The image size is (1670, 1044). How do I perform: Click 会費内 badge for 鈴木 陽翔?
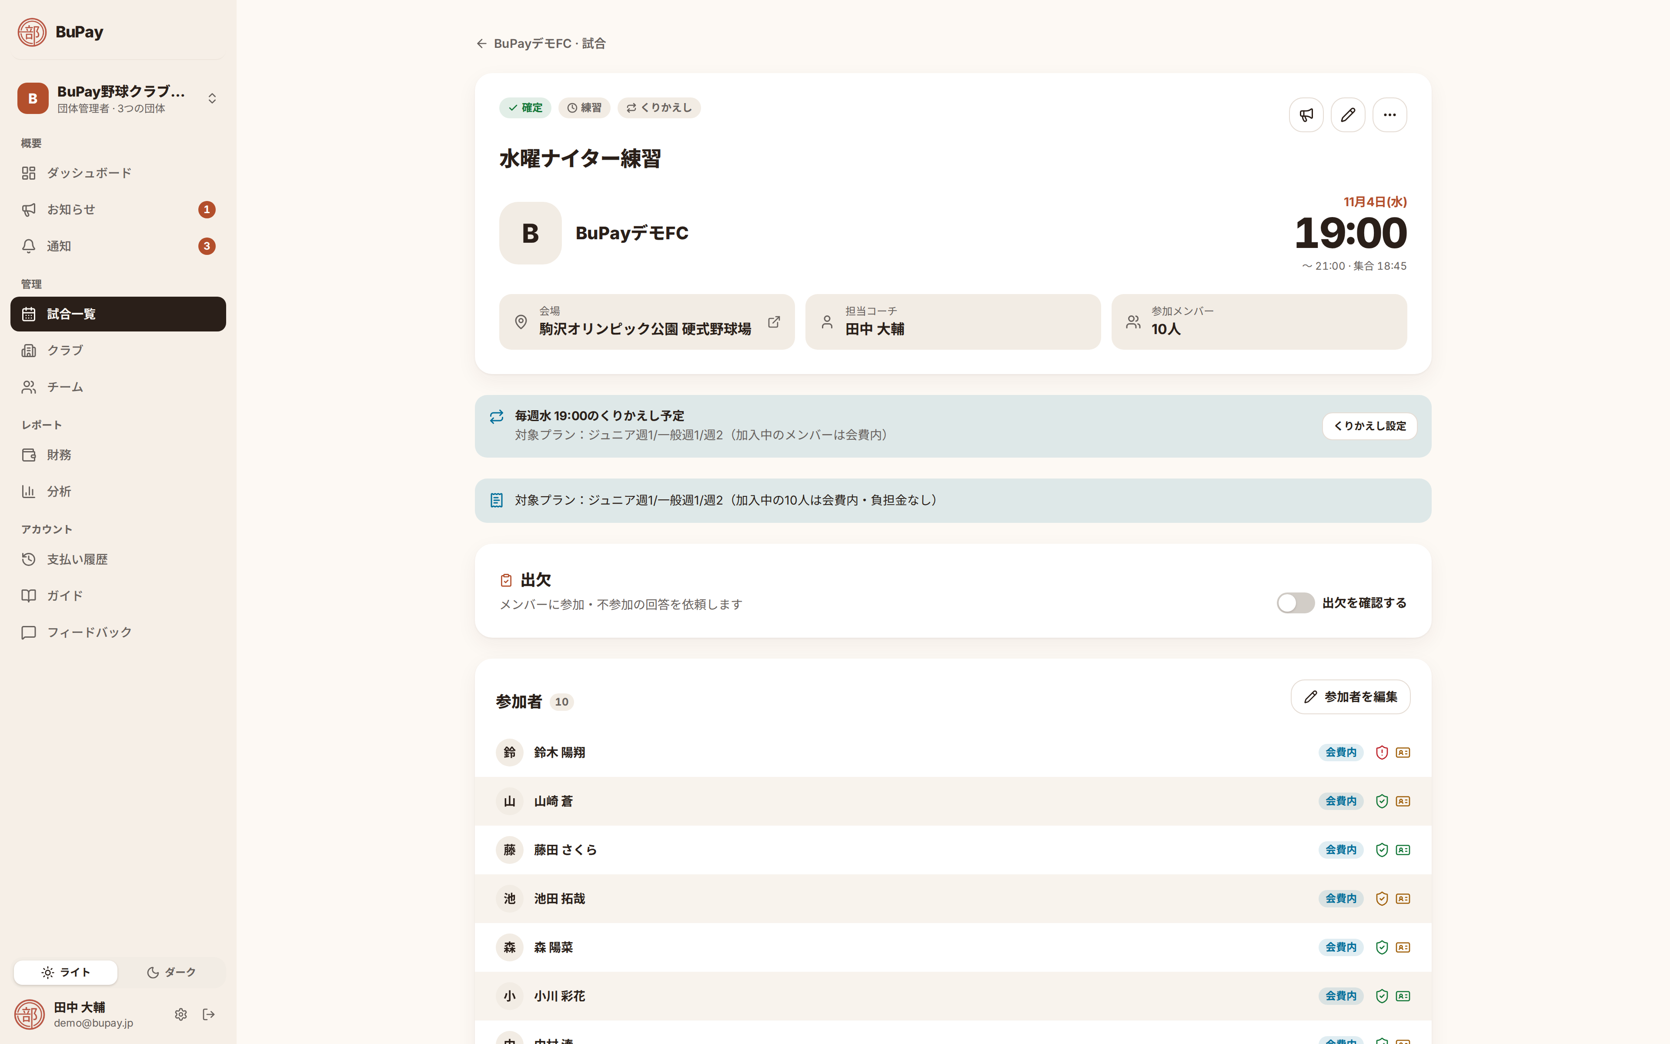1341,753
